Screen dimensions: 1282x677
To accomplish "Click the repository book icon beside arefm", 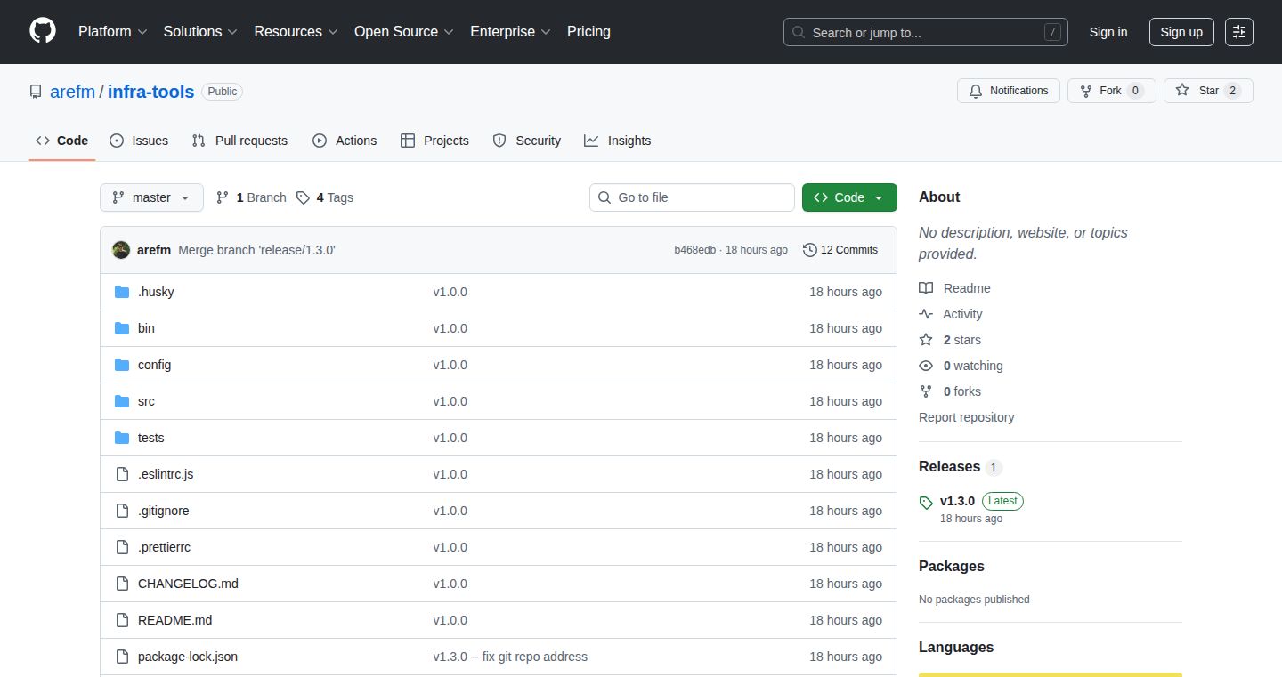I will click(x=36, y=92).
